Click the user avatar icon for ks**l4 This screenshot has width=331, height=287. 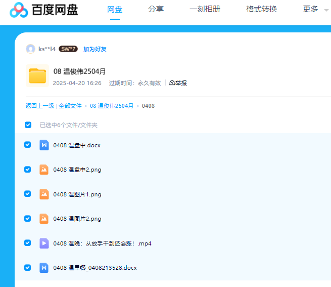30,49
